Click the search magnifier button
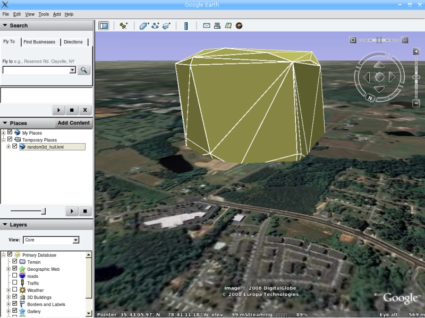The height and width of the screenshot is (318, 425). [x=84, y=70]
